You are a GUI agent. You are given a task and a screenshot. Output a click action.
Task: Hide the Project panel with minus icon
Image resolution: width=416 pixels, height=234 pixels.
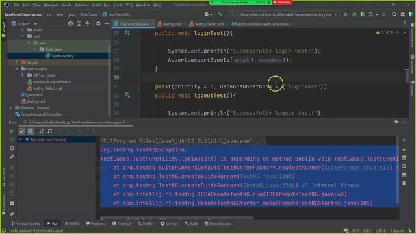pos(107,24)
